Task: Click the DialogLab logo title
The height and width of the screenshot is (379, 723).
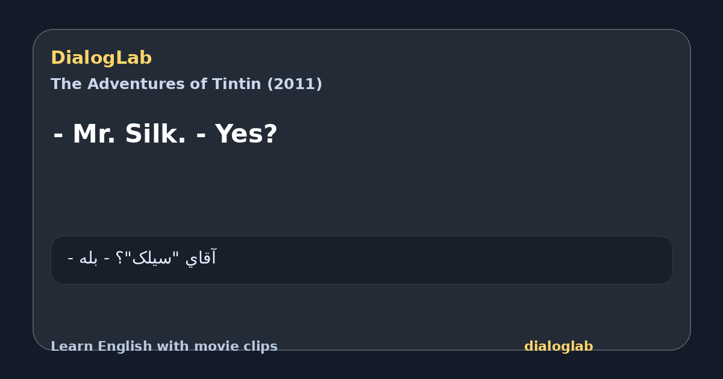Action: (x=101, y=58)
